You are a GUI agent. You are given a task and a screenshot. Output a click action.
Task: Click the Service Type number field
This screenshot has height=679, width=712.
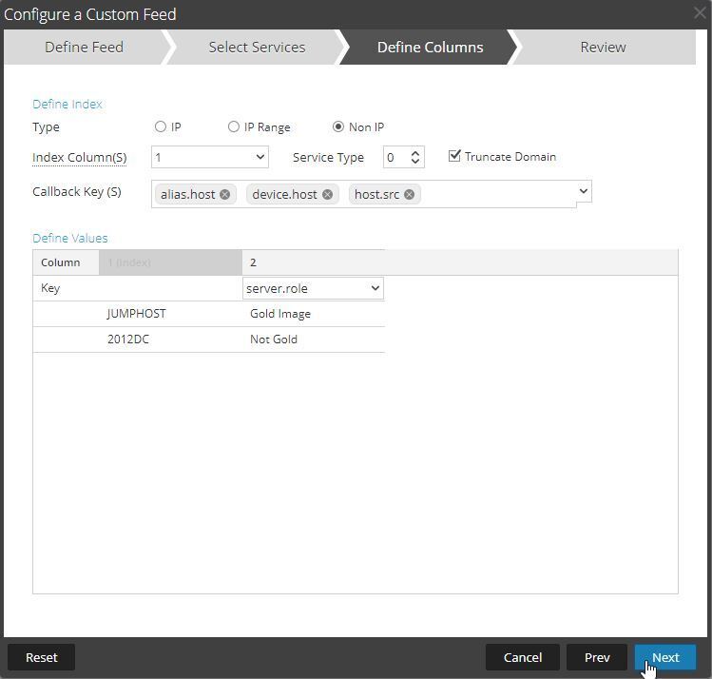click(394, 157)
